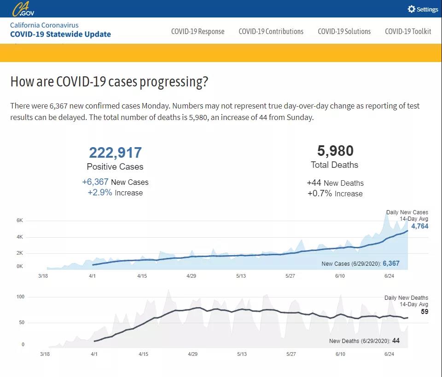Click the 222,917 Positive Cases figure
Image resolution: width=442 pixels, height=377 pixels.
click(x=115, y=153)
